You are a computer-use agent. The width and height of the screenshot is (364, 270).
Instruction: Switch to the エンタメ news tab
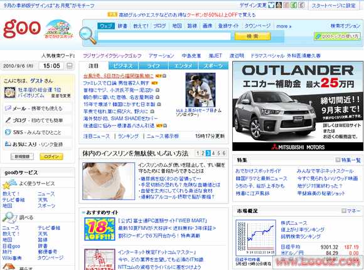click(x=183, y=66)
